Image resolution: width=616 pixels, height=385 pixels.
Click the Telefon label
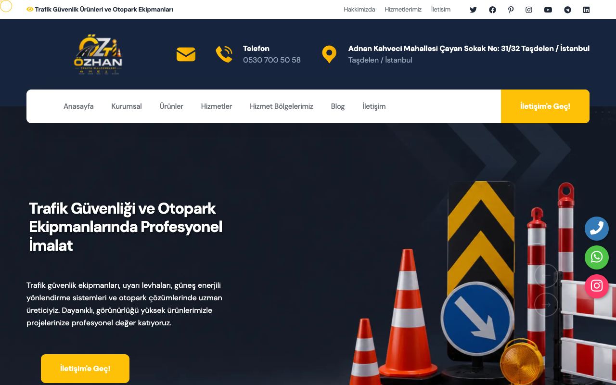tap(256, 49)
